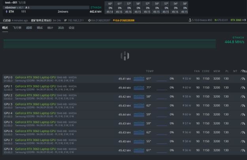Viewport: 247px width, 160px height.
Task: Open overclock gauge for GPU 8
Action: tap(242, 150)
